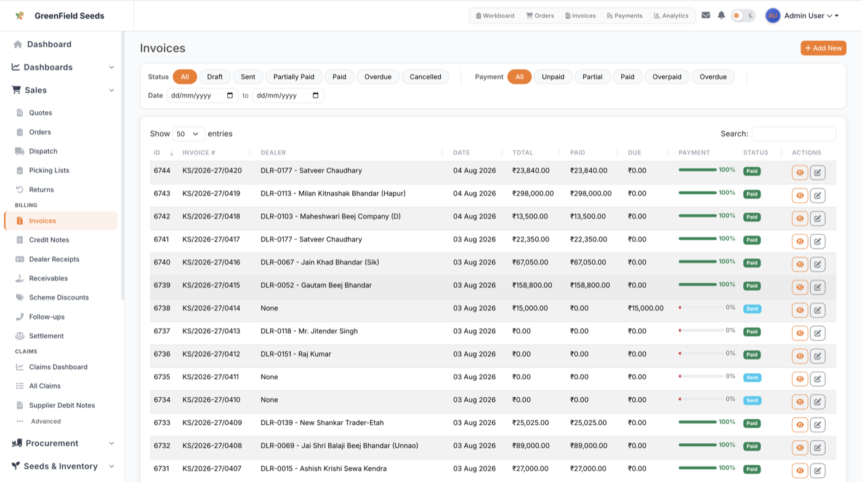This screenshot has height=482, width=862.
Task: View invoice KS/2026-27/0413 with eye icon
Action: pos(800,333)
